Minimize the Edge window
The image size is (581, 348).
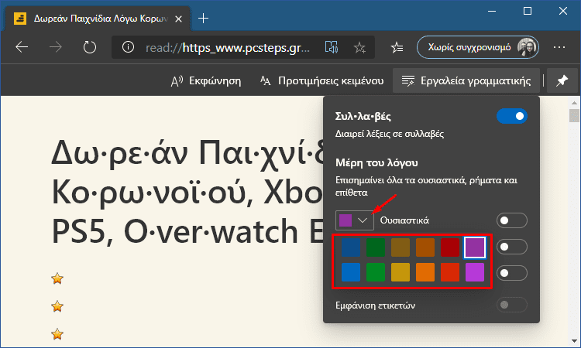492,11
